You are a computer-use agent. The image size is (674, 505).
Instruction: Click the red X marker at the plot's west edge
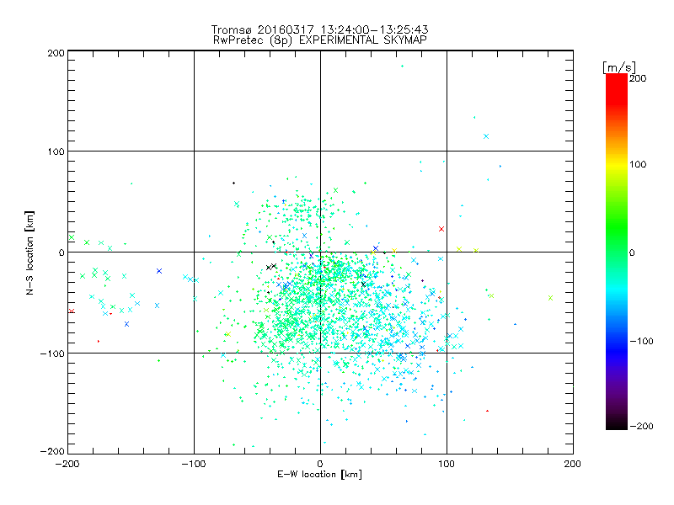coord(72,311)
